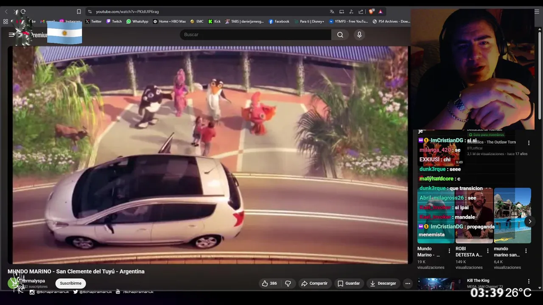This screenshot has height=305, width=543.
Task: Click the magnifier search button
Action: (340, 35)
